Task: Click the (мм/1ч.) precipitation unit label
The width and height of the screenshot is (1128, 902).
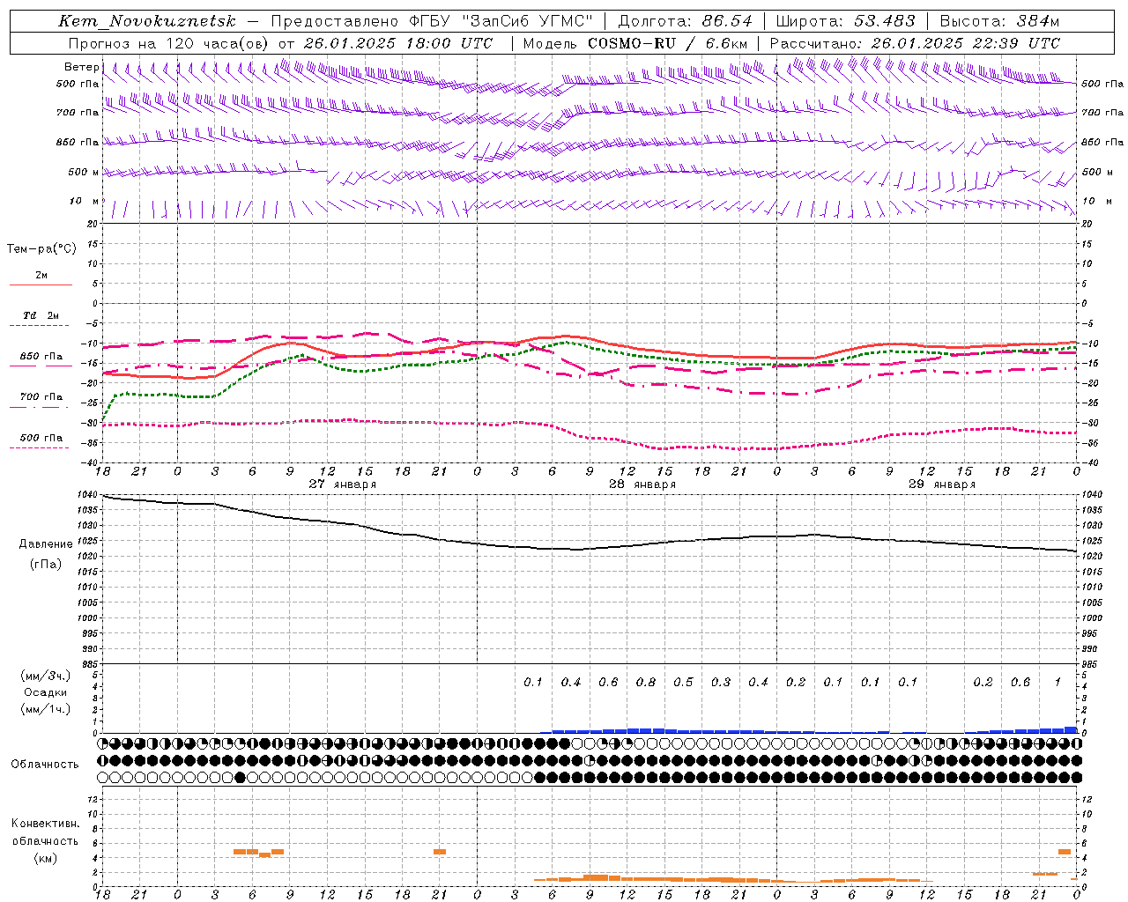Action: 46,709
